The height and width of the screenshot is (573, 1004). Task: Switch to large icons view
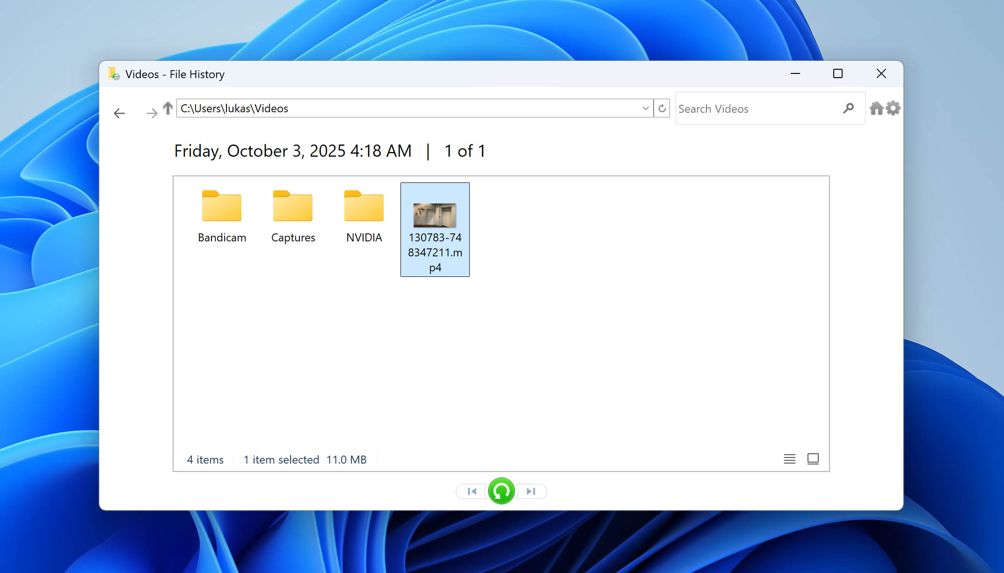click(x=813, y=459)
